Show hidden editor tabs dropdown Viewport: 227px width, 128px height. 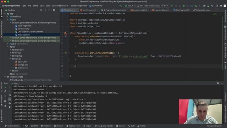pos(217,10)
